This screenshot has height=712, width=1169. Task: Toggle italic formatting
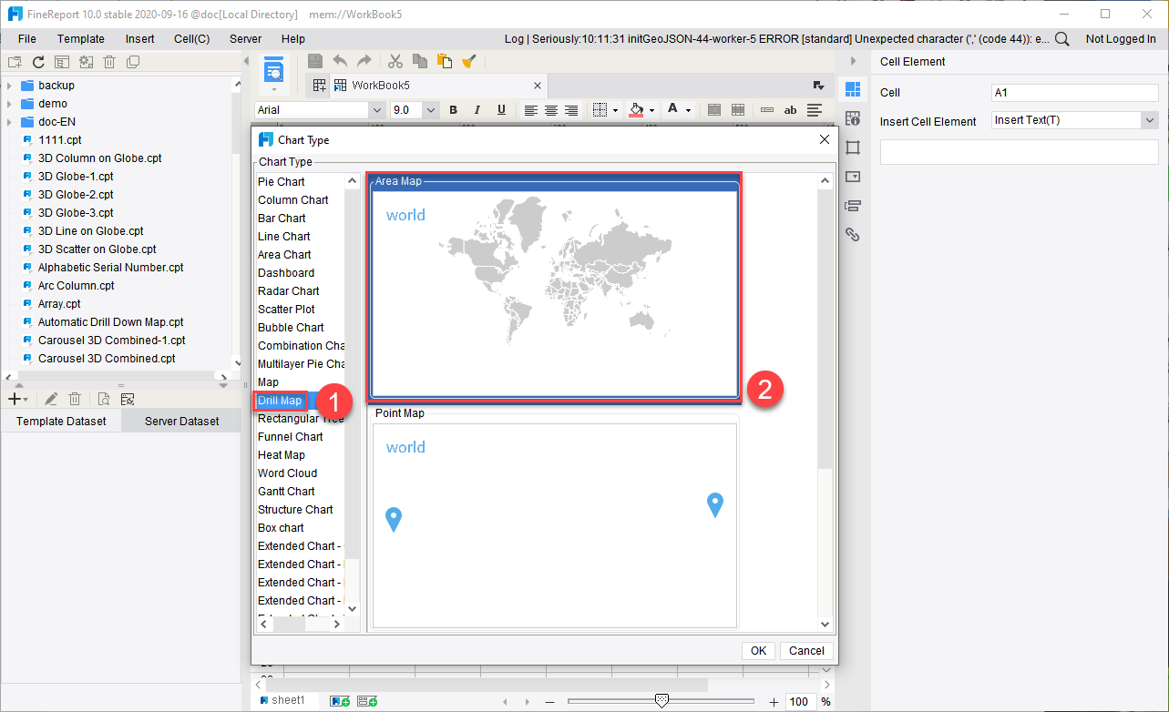pos(477,109)
